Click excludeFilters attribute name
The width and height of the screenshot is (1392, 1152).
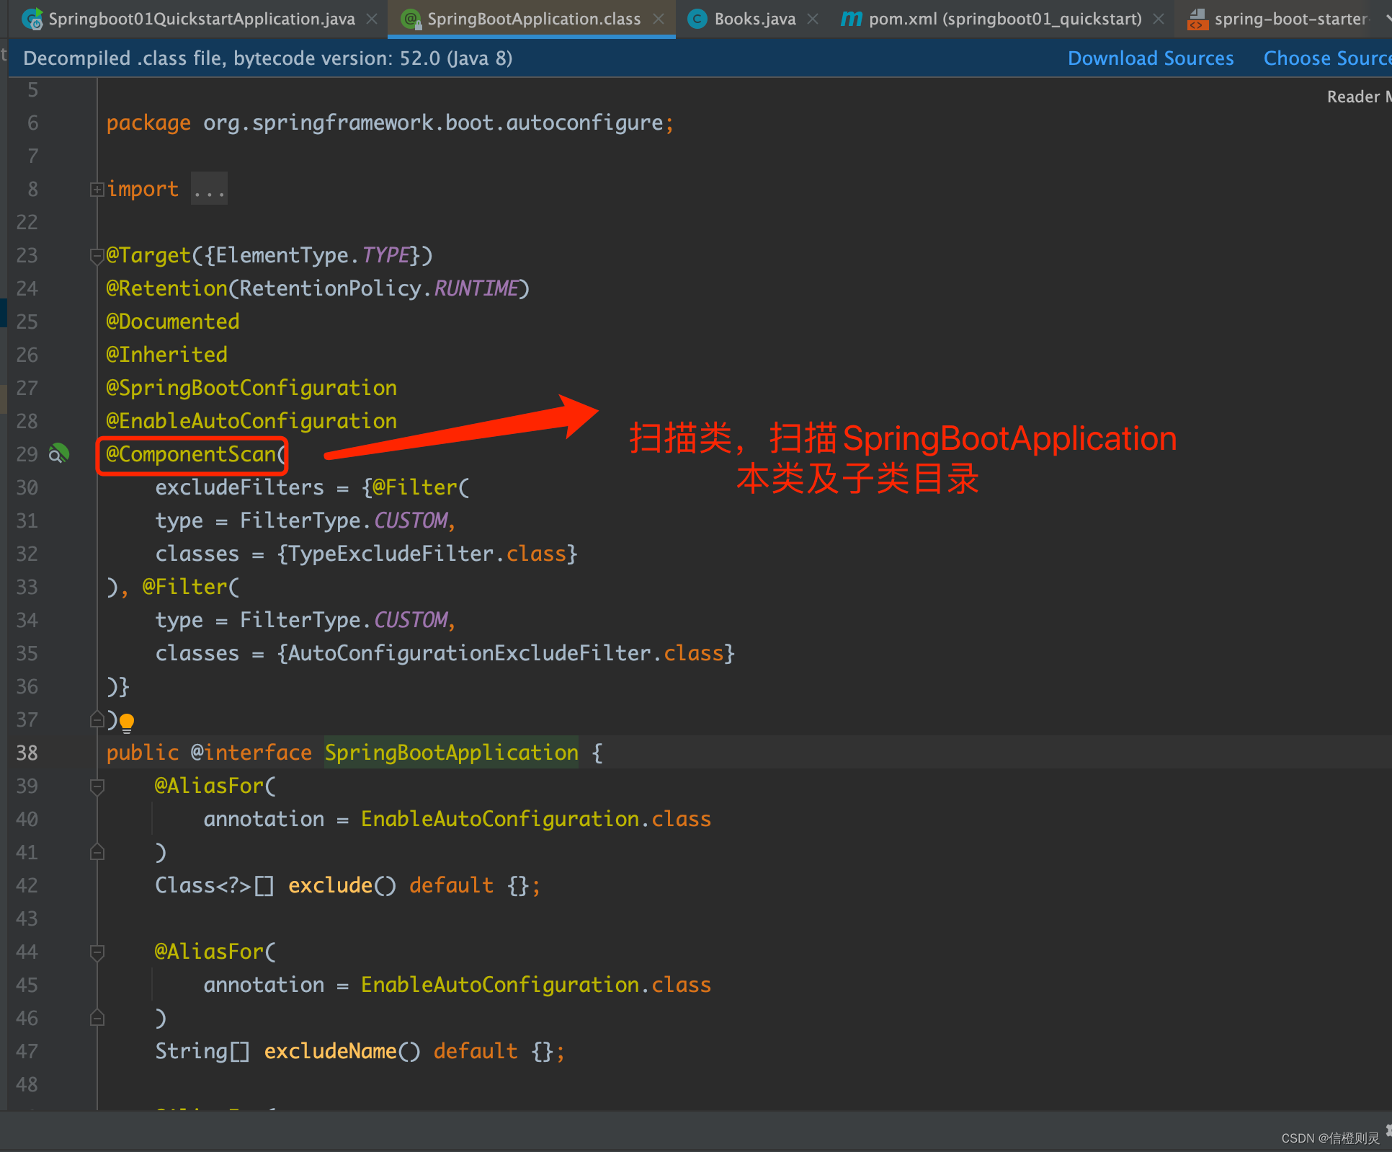point(239,487)
